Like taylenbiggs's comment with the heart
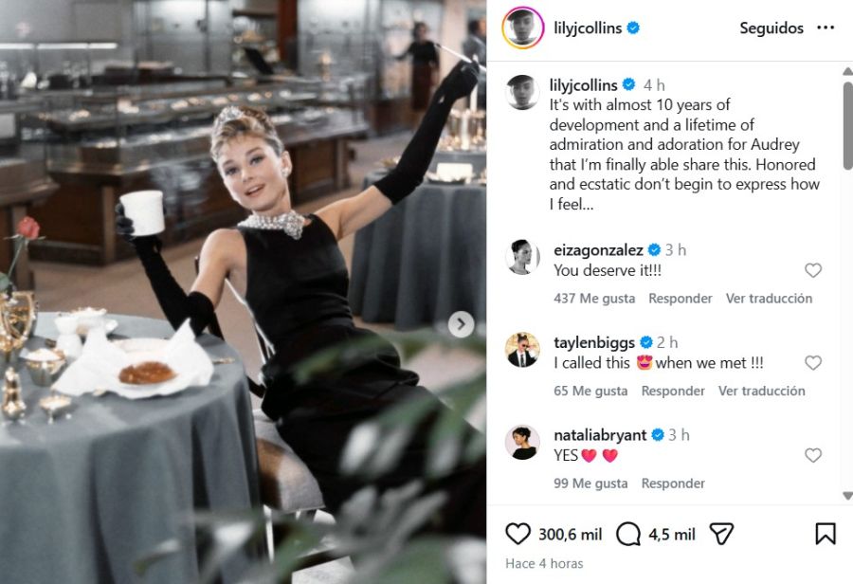The width and height of the screenshot is (853, 584). pos(812,363)
